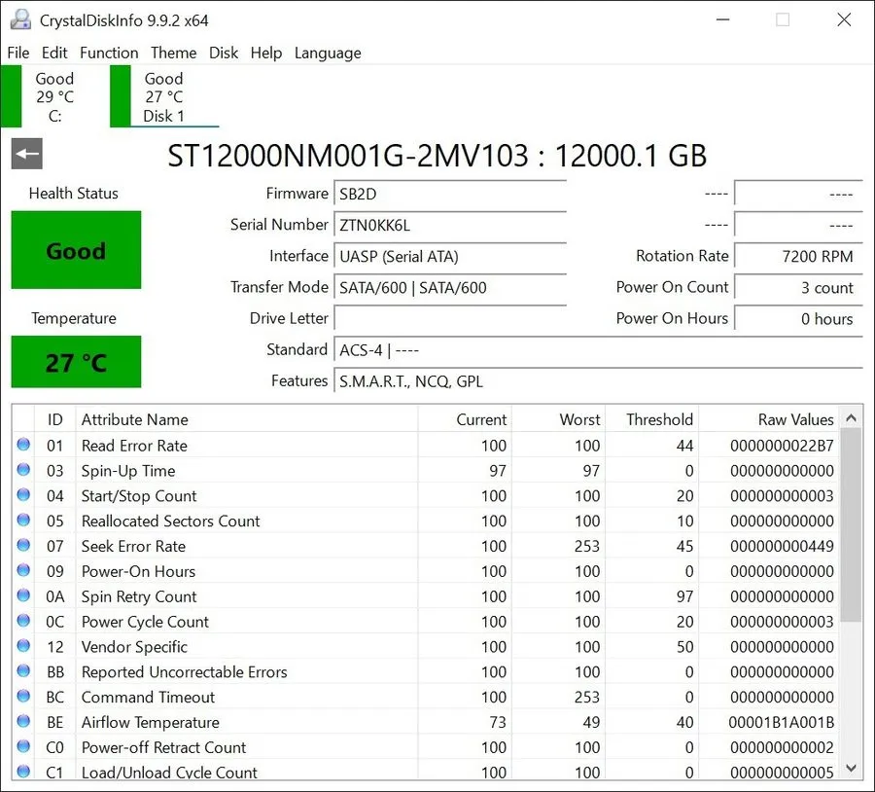Screen dimensions: 875x792
Task: Open the Edit menu
Action: 54,54
